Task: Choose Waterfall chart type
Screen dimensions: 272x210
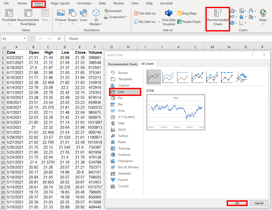Action: click(x=125, y=174)
